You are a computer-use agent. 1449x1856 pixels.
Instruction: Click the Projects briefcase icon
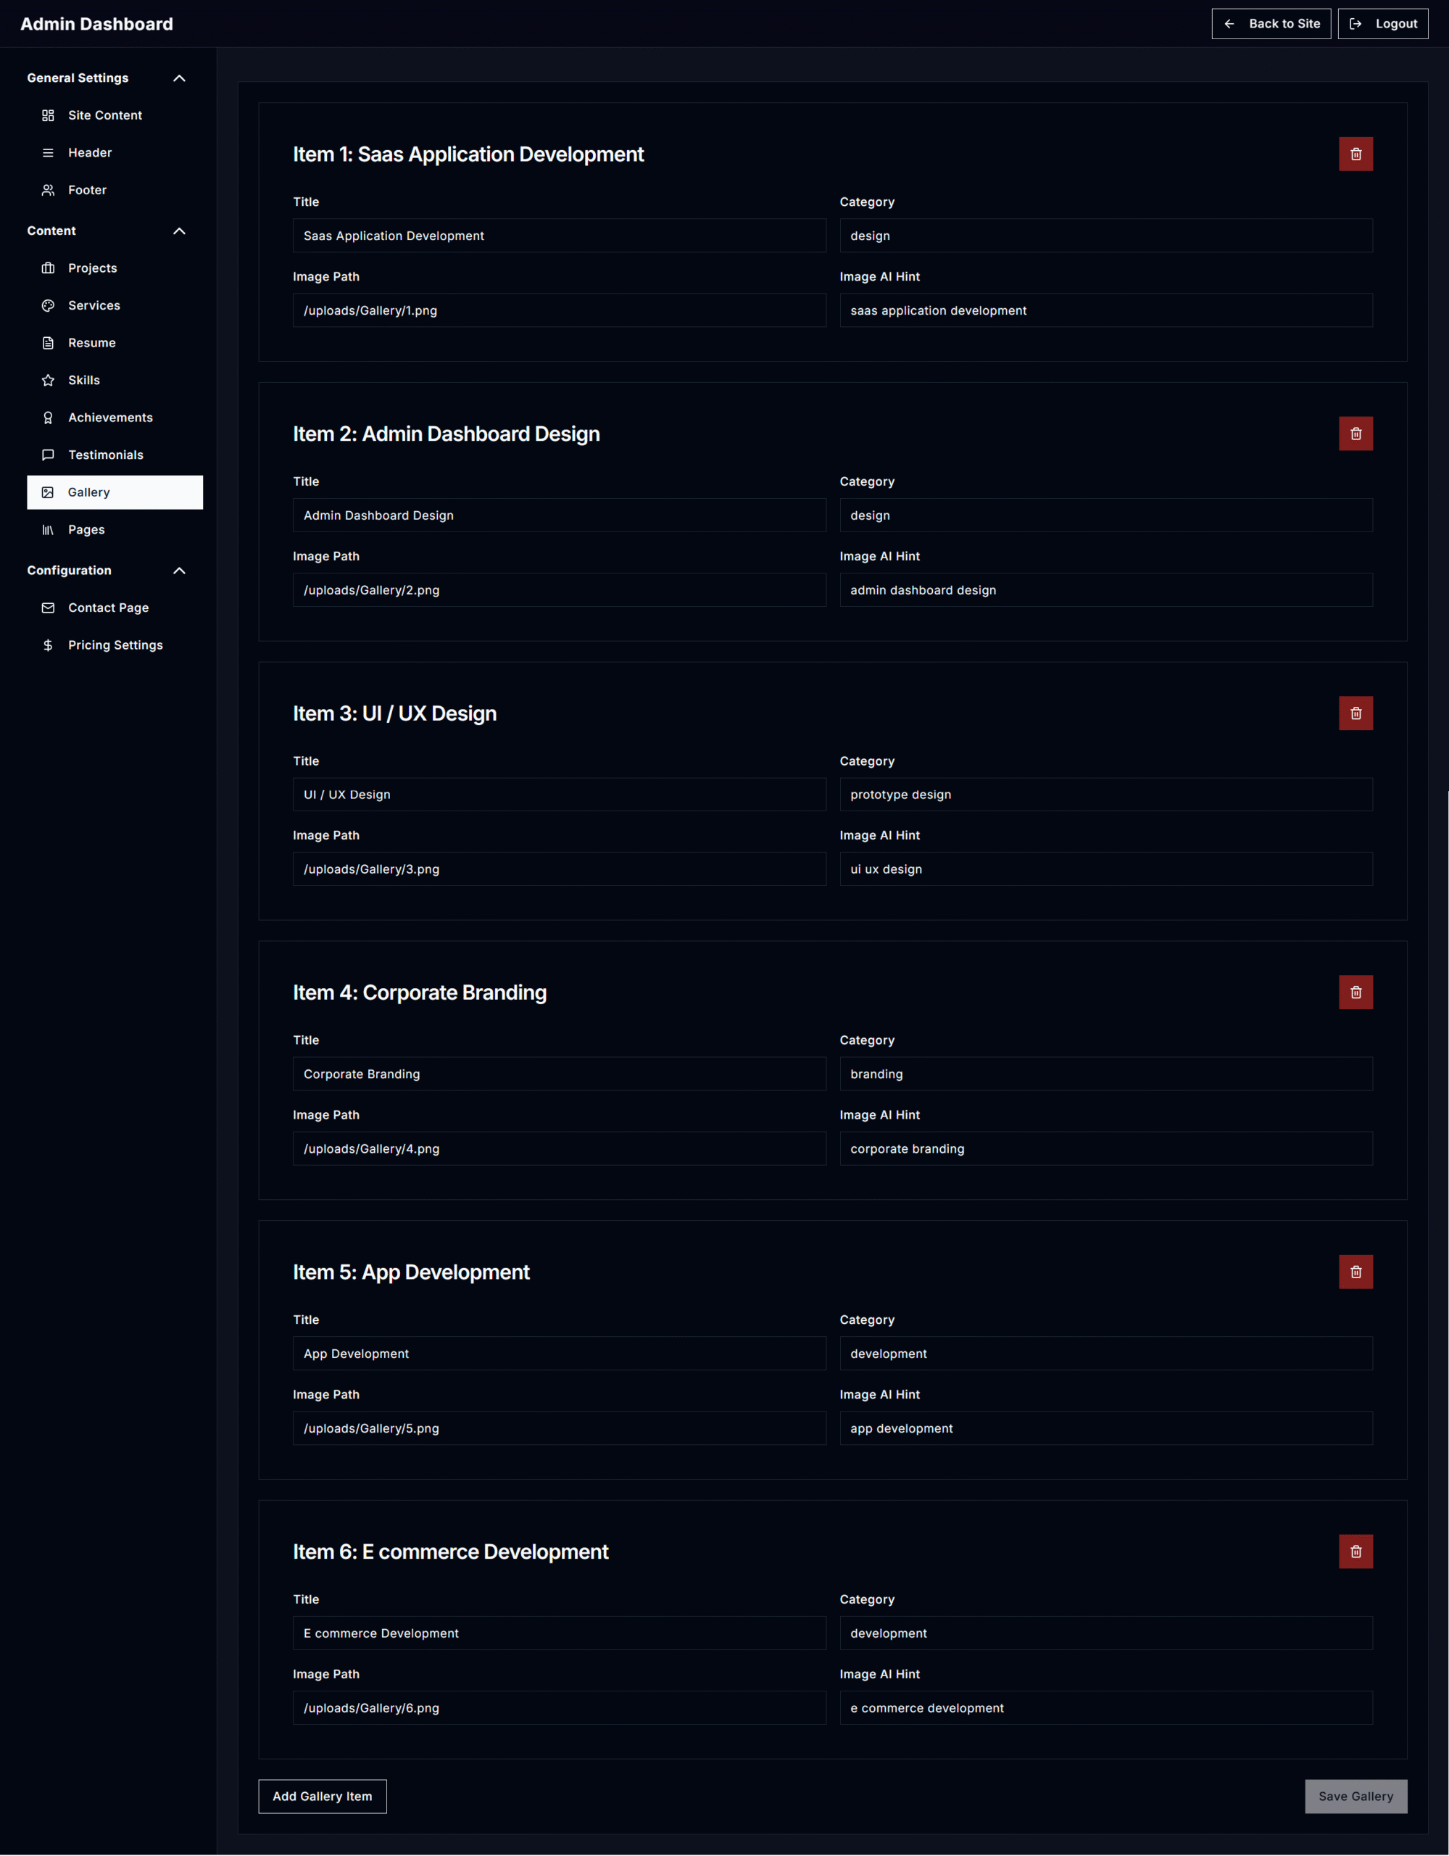click(49, 268)
